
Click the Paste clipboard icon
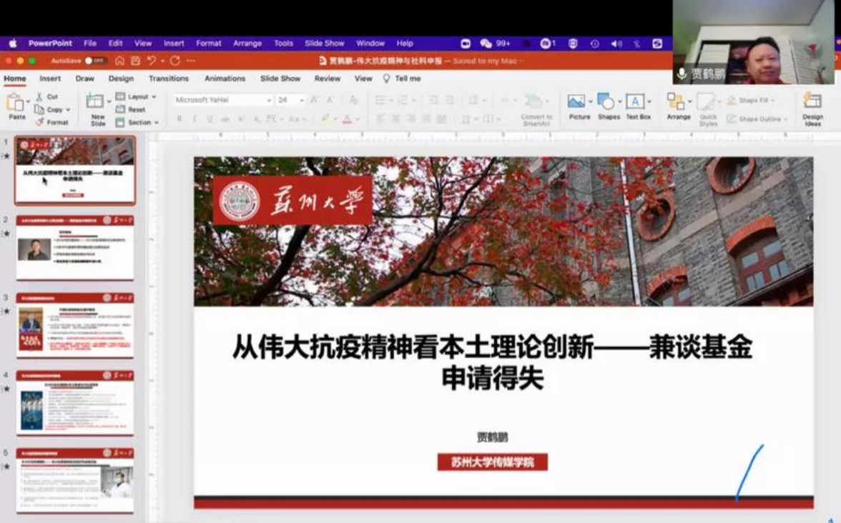pos(15,104)
